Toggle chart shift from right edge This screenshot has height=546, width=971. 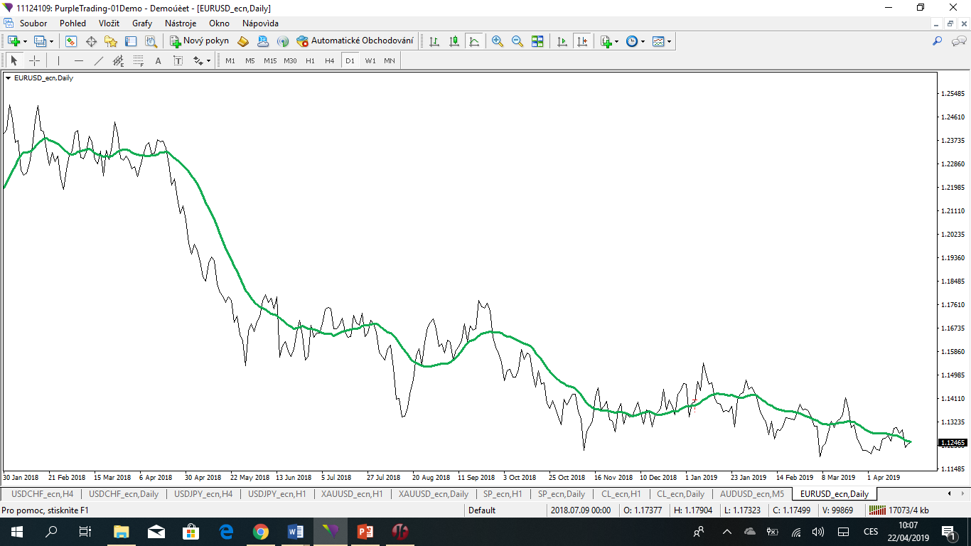click(x=583, y=41)
